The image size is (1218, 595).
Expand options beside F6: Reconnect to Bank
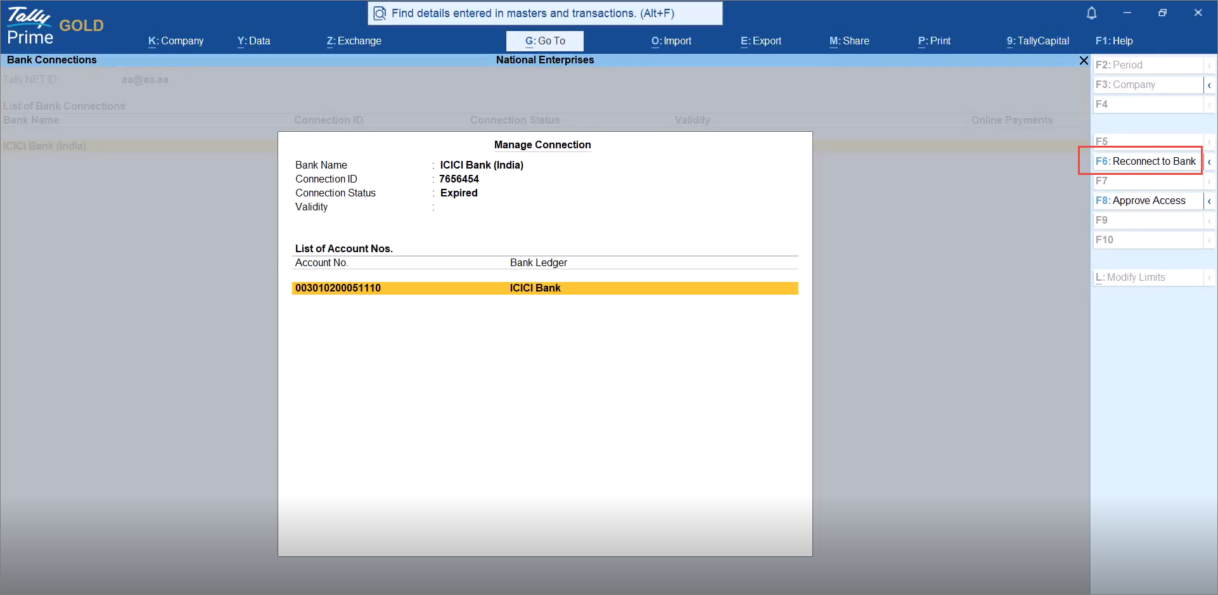click(1209, 162)
